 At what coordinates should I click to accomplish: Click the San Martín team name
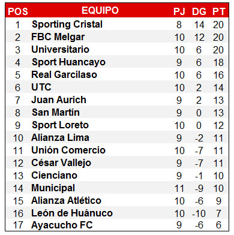[56, 112]
